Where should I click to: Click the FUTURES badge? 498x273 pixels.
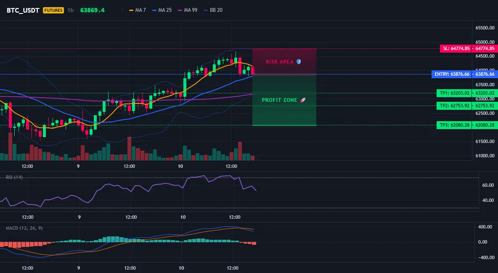click(x=53, y=10)
